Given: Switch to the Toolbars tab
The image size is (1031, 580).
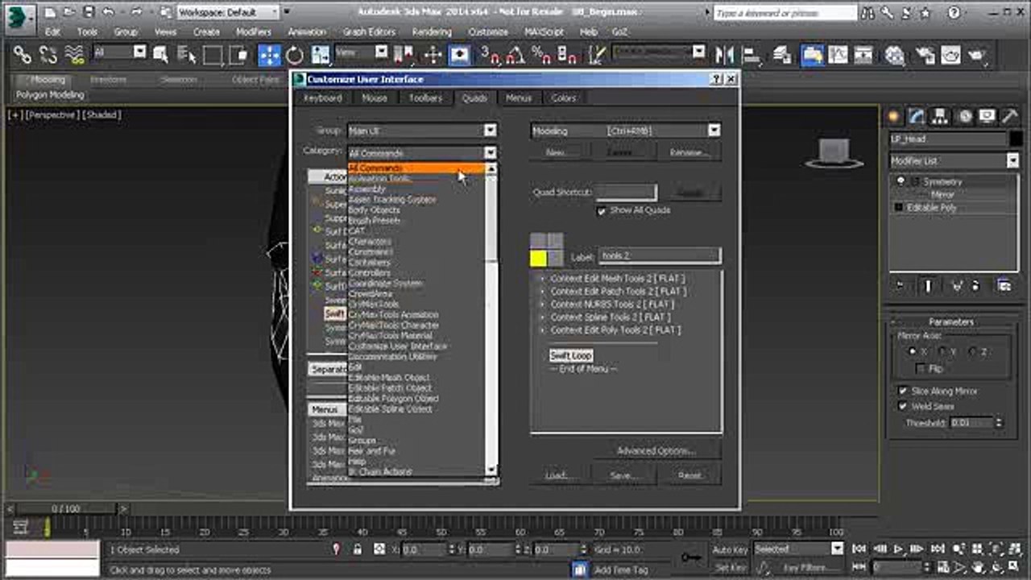Looking at the screenshot, I should tap(425, 98).
